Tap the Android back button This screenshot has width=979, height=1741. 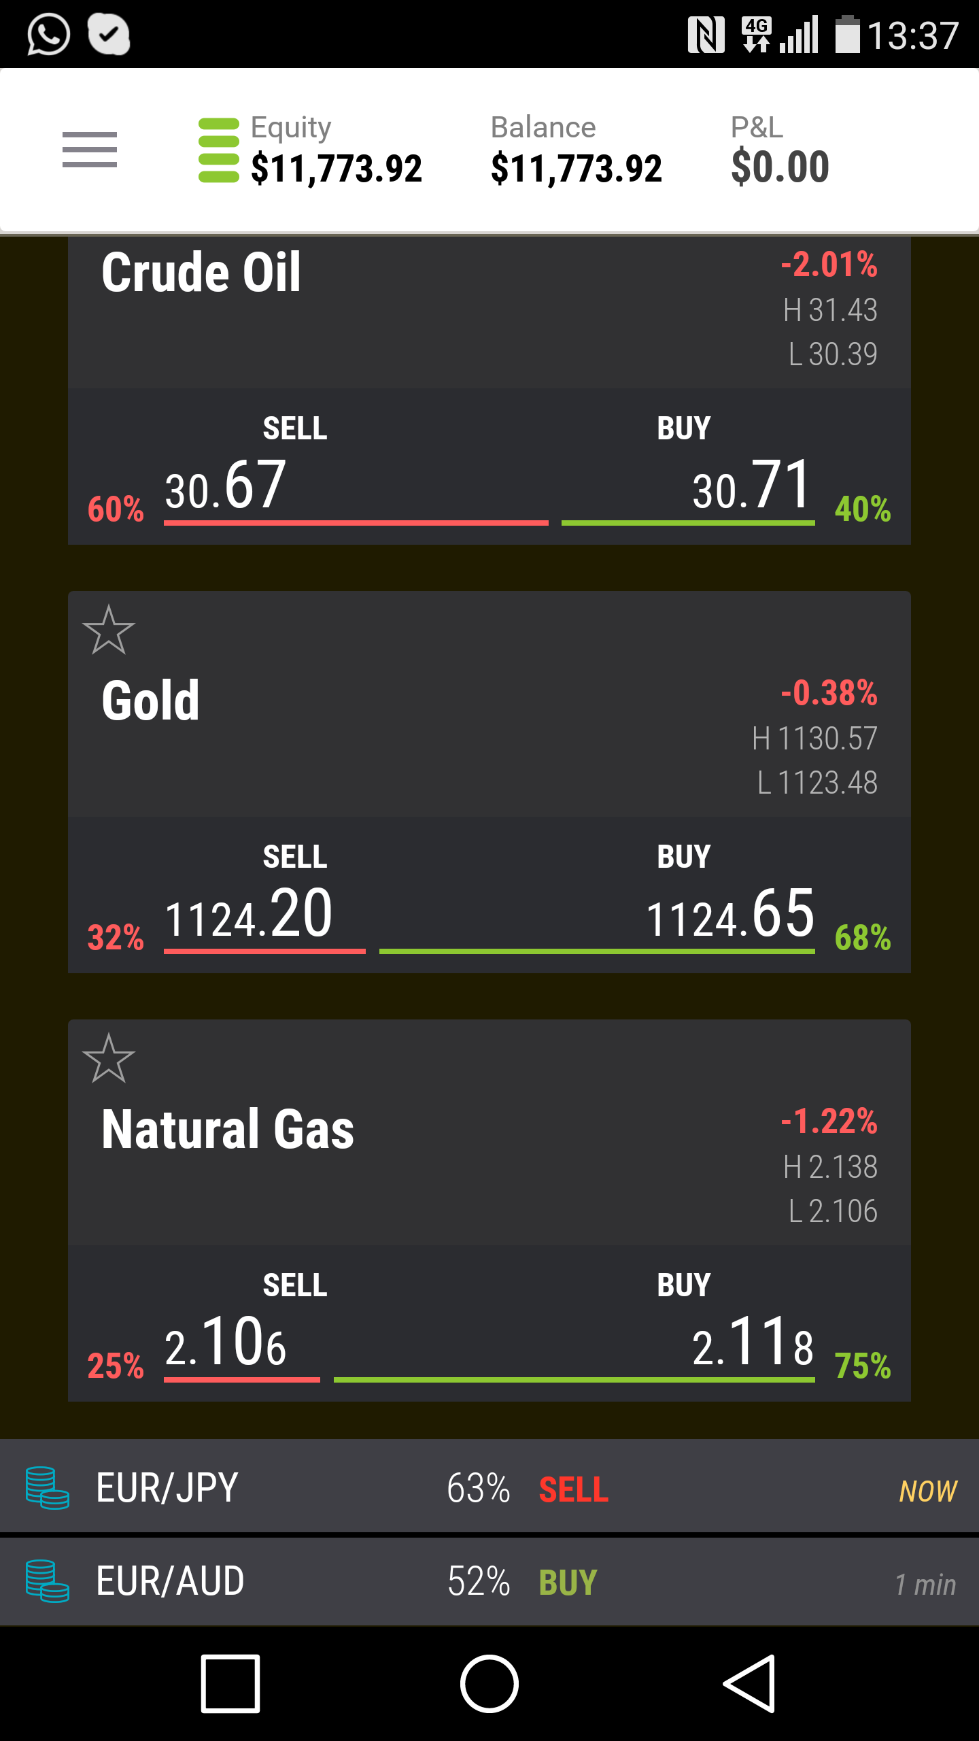749,1684
